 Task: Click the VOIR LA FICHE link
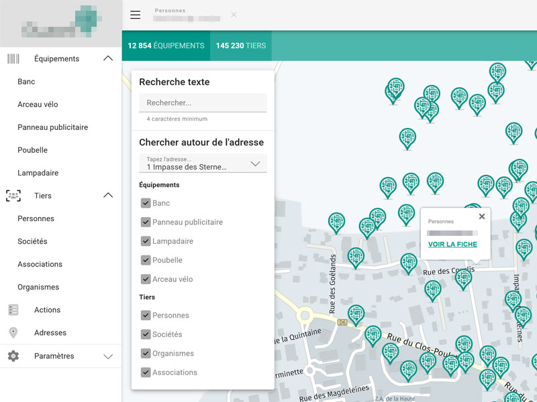(452, 245)
